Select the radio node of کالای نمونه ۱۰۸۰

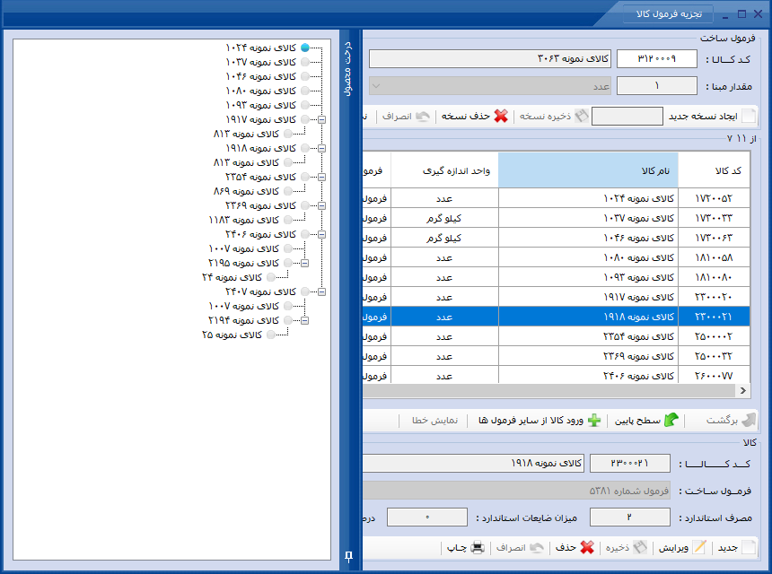click(305, 91)
